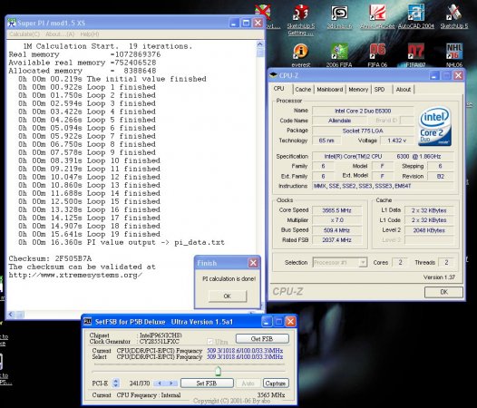Screen dimensions: 477x408
Task: Click the Get FSB button
Action: (262, 338)
